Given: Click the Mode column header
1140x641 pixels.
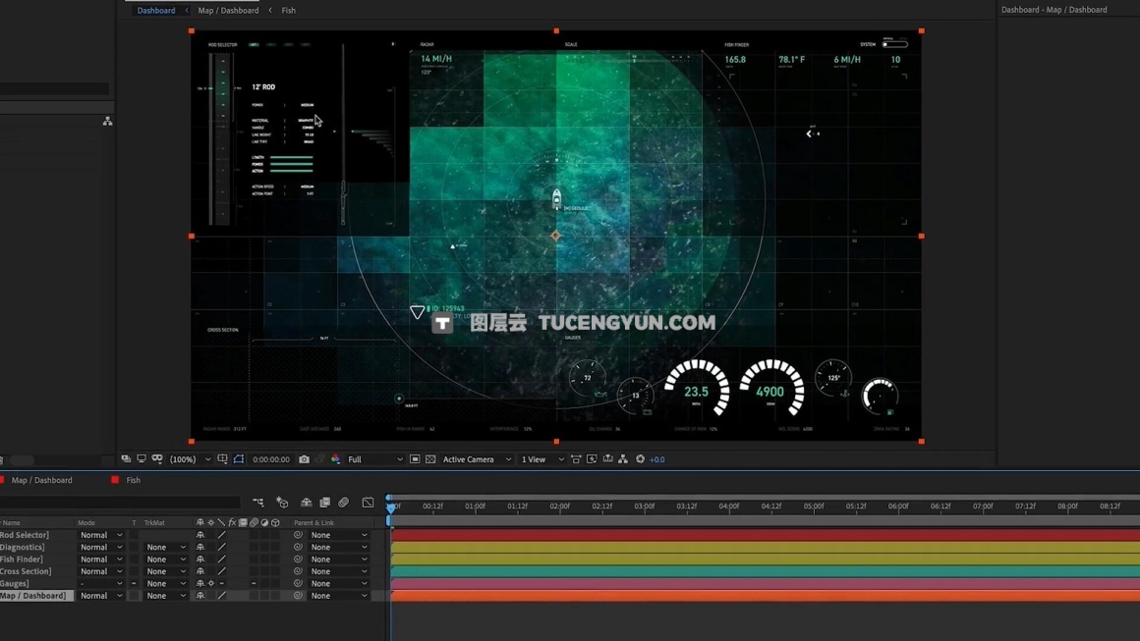Looking at the screenshot, I should (86, 522).
